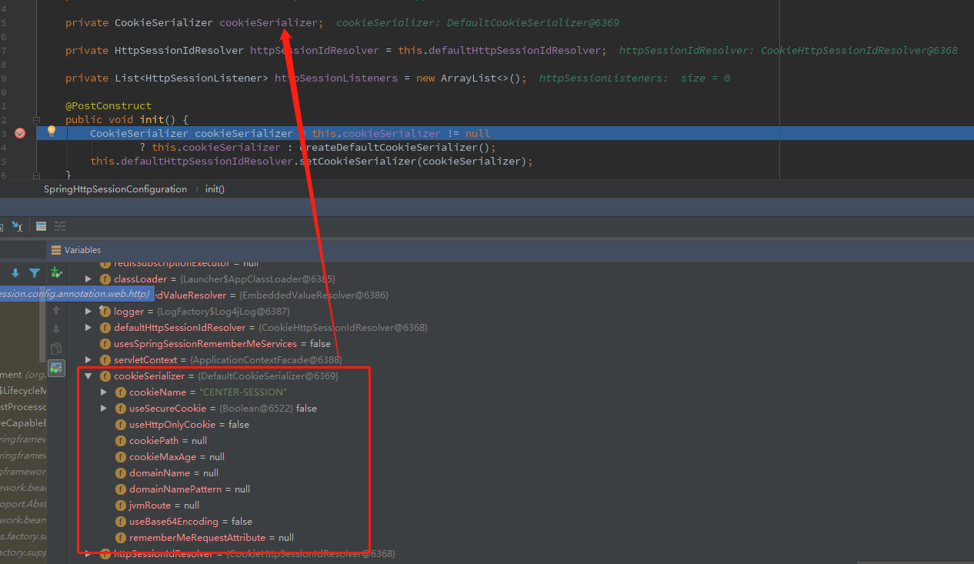Click the field icon beside cookieSerializer variable

pos(105,376)
